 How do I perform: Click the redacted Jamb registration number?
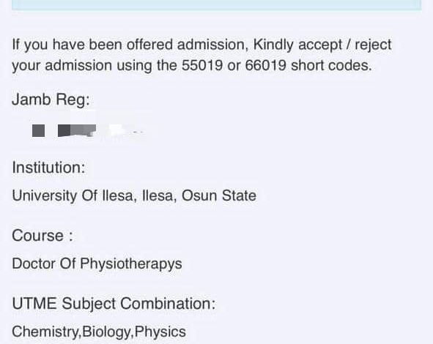(x=89, y=130)
